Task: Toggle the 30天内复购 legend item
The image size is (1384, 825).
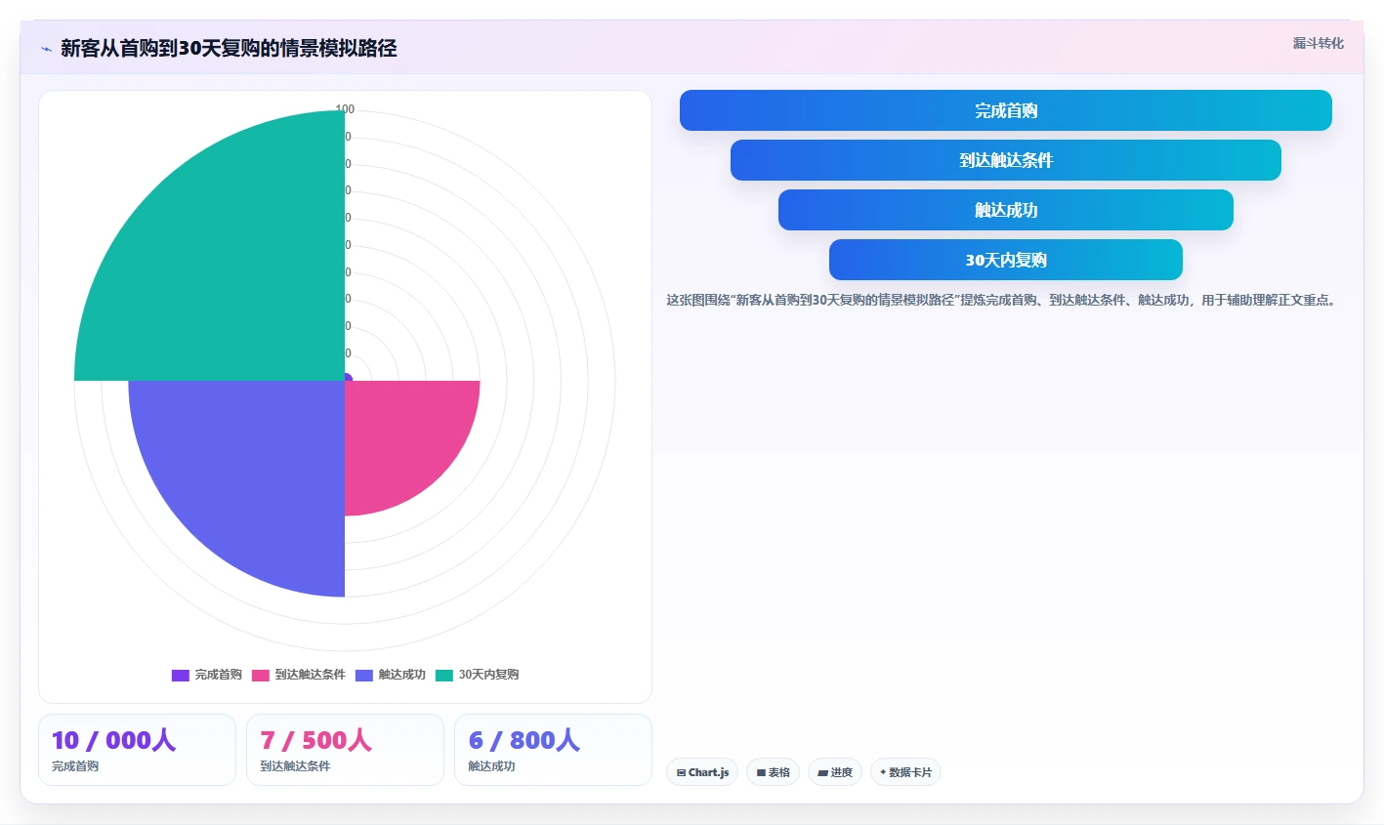Action: click(477, 675)
